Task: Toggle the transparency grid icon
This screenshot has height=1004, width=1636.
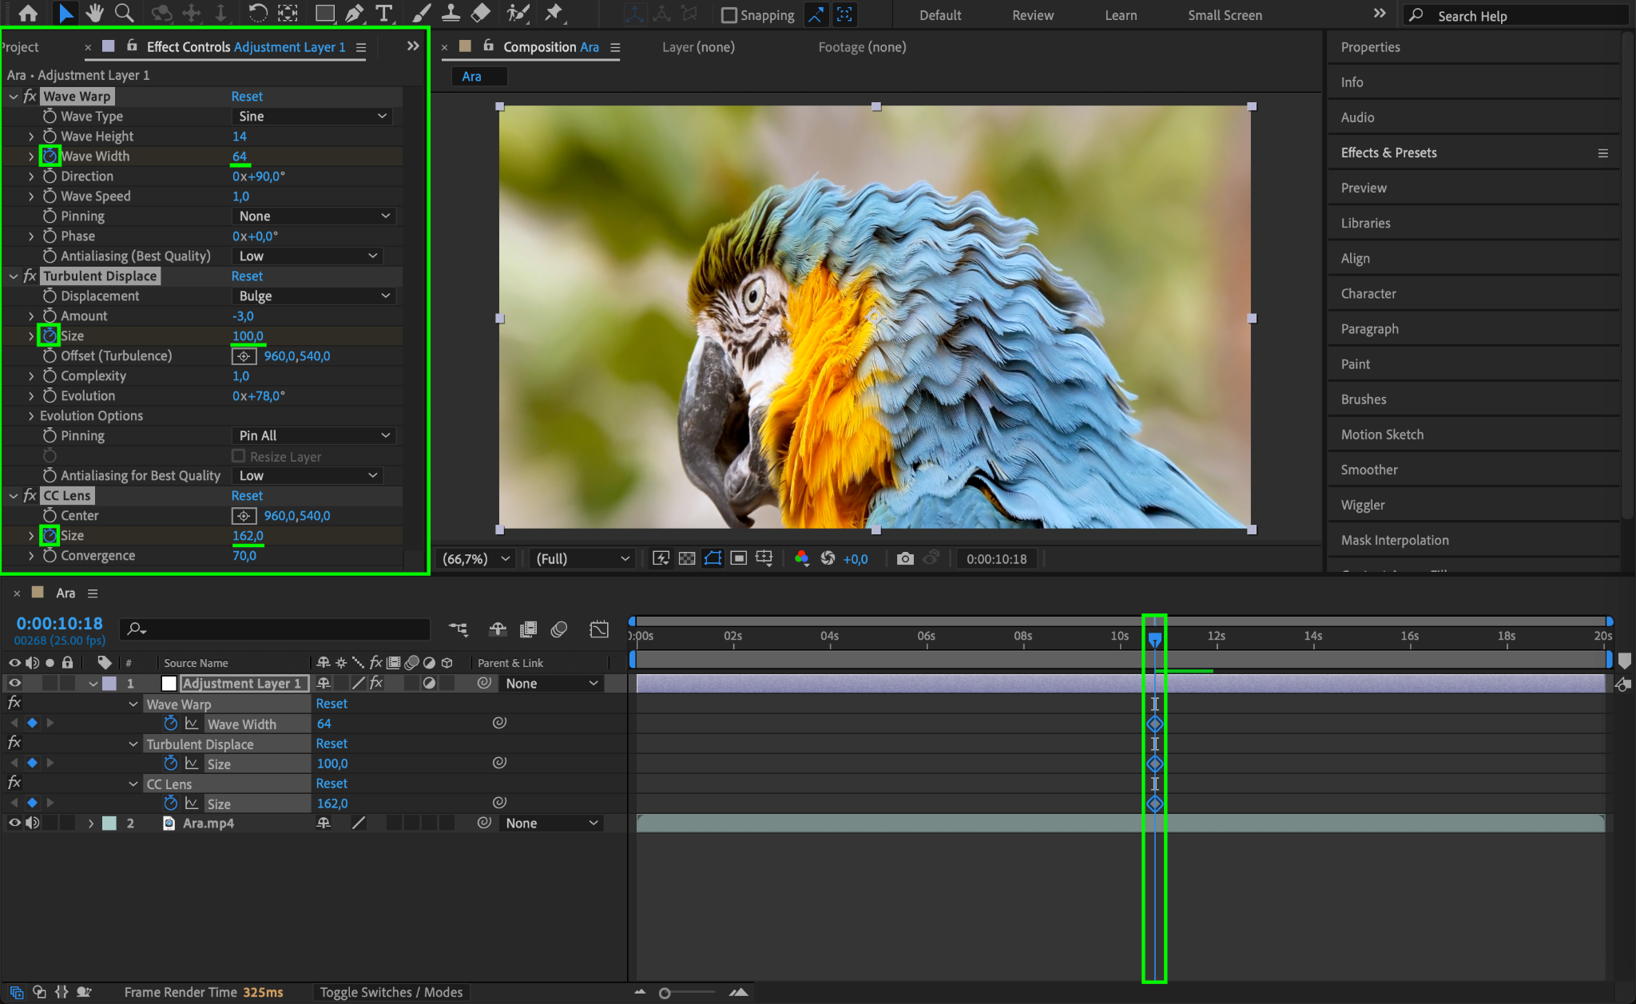Action: click(686, 558)
